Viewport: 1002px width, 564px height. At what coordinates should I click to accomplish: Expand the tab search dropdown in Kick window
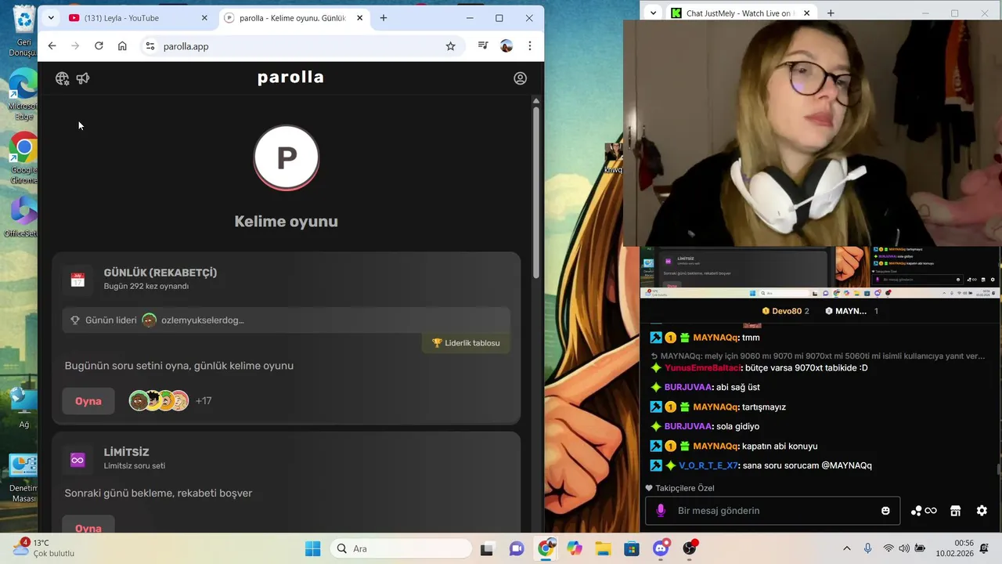[x=653, y=13]
